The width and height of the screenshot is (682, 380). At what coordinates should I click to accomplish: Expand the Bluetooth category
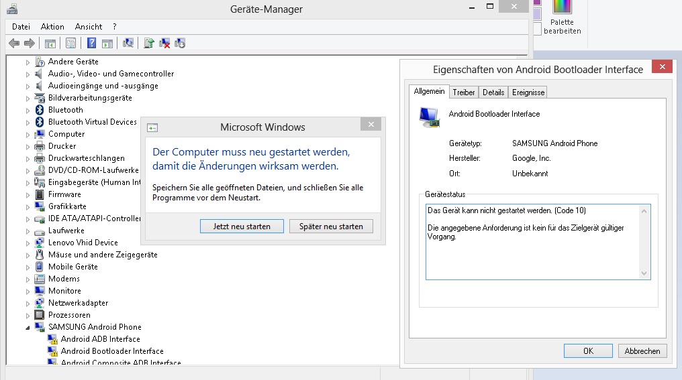point(28,110)
